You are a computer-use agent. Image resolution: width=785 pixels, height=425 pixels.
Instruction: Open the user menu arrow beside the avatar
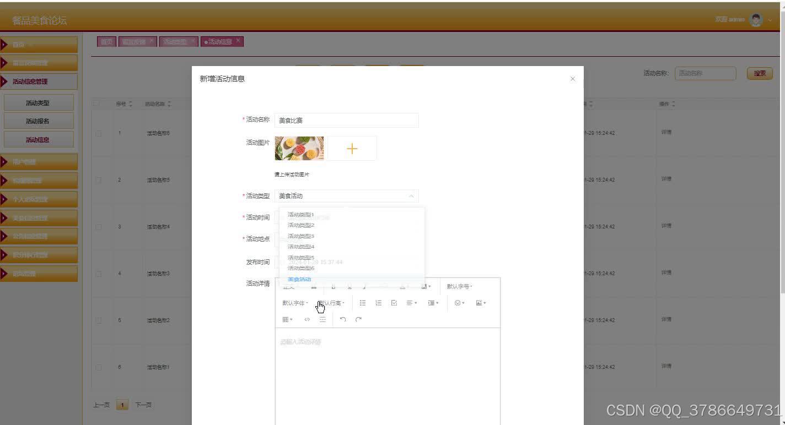(770, 20)
